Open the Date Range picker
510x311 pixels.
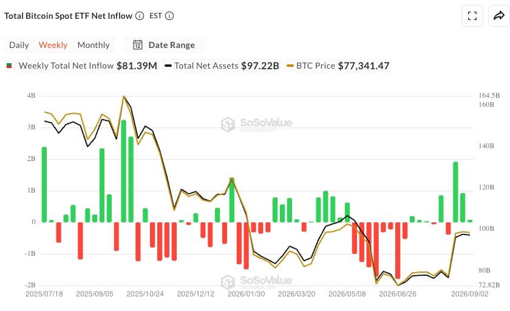pos(165,45)
